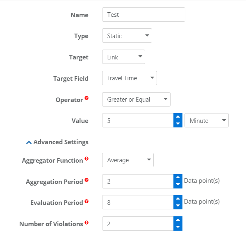
Task: Open the Type dropdown showing Static
Action: tap(127, 35)
